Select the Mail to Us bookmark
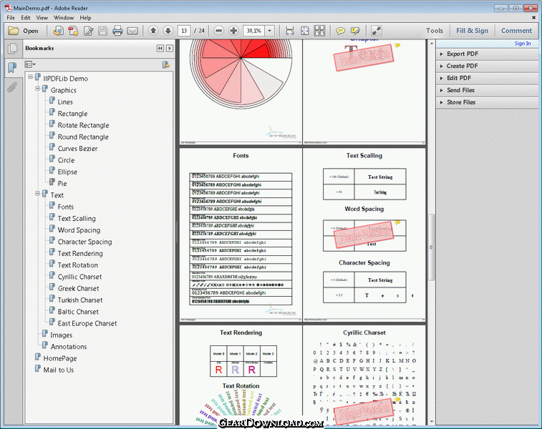Image resolution: width=542 pixels, height=429 pixels. pyautogui.click(x=59, y=370)
